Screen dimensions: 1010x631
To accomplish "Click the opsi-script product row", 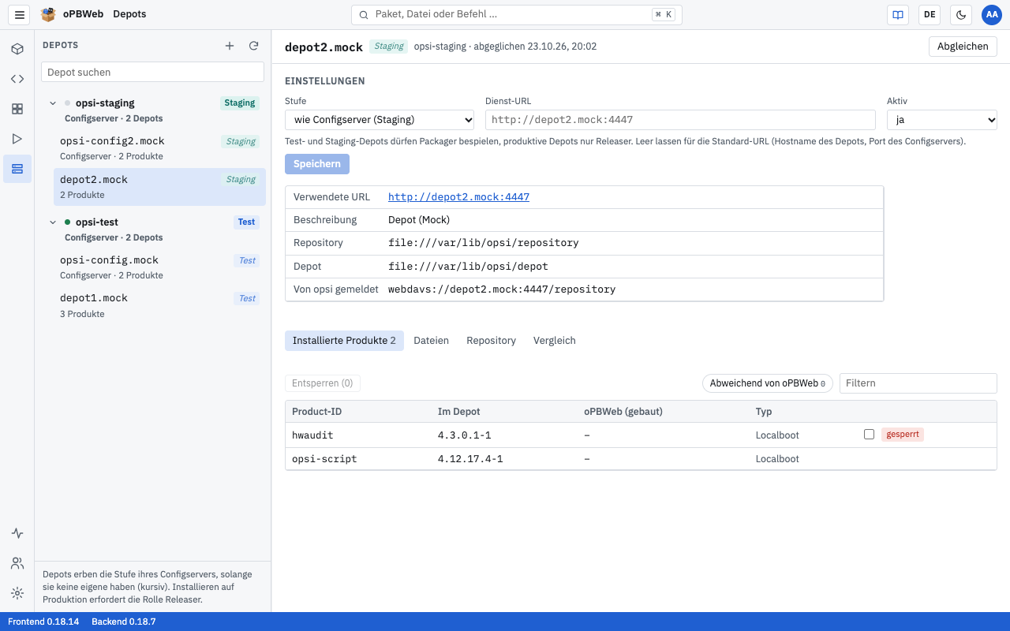I will [641, 458].
